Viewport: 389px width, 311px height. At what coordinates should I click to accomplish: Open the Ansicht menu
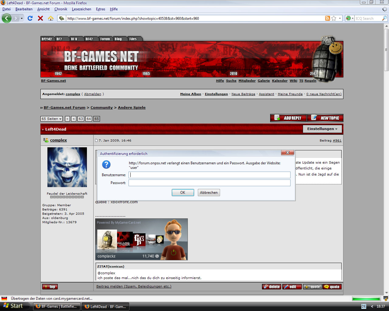click(43, 9)
